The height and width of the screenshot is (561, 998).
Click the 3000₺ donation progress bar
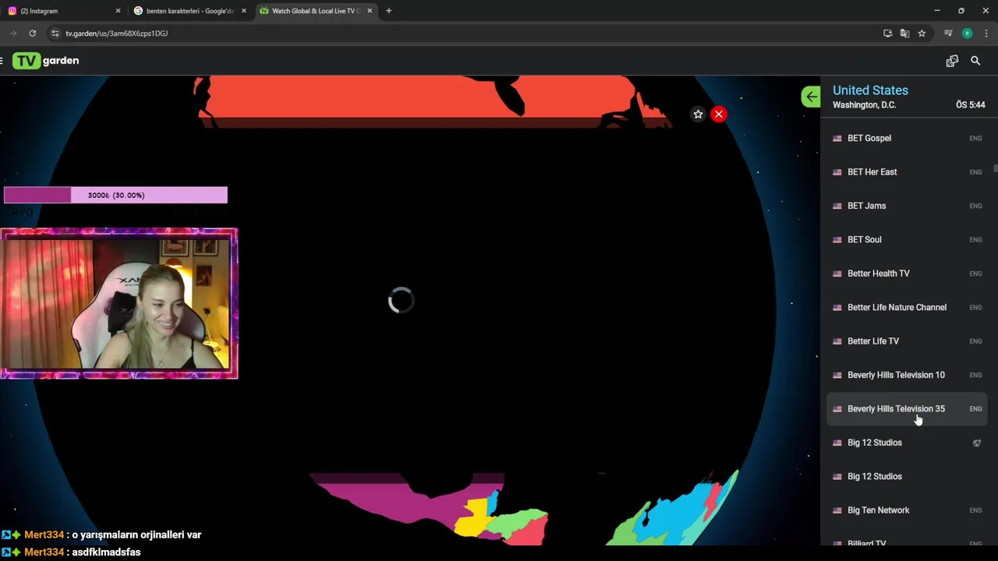click(x=115, y=195)
